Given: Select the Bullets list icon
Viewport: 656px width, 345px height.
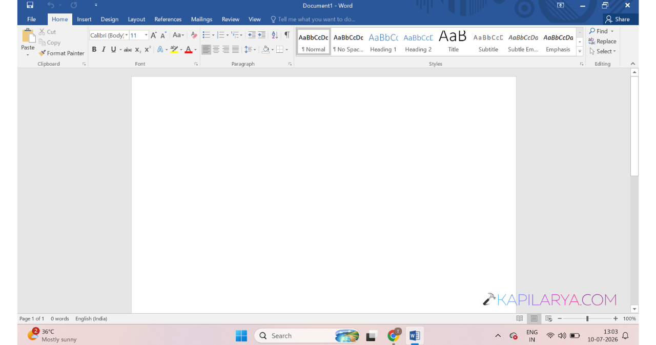Looking at the screenshot, I should 206,35.
